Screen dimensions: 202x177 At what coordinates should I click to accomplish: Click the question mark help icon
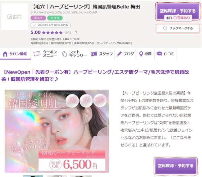click(x=76, y=33)
